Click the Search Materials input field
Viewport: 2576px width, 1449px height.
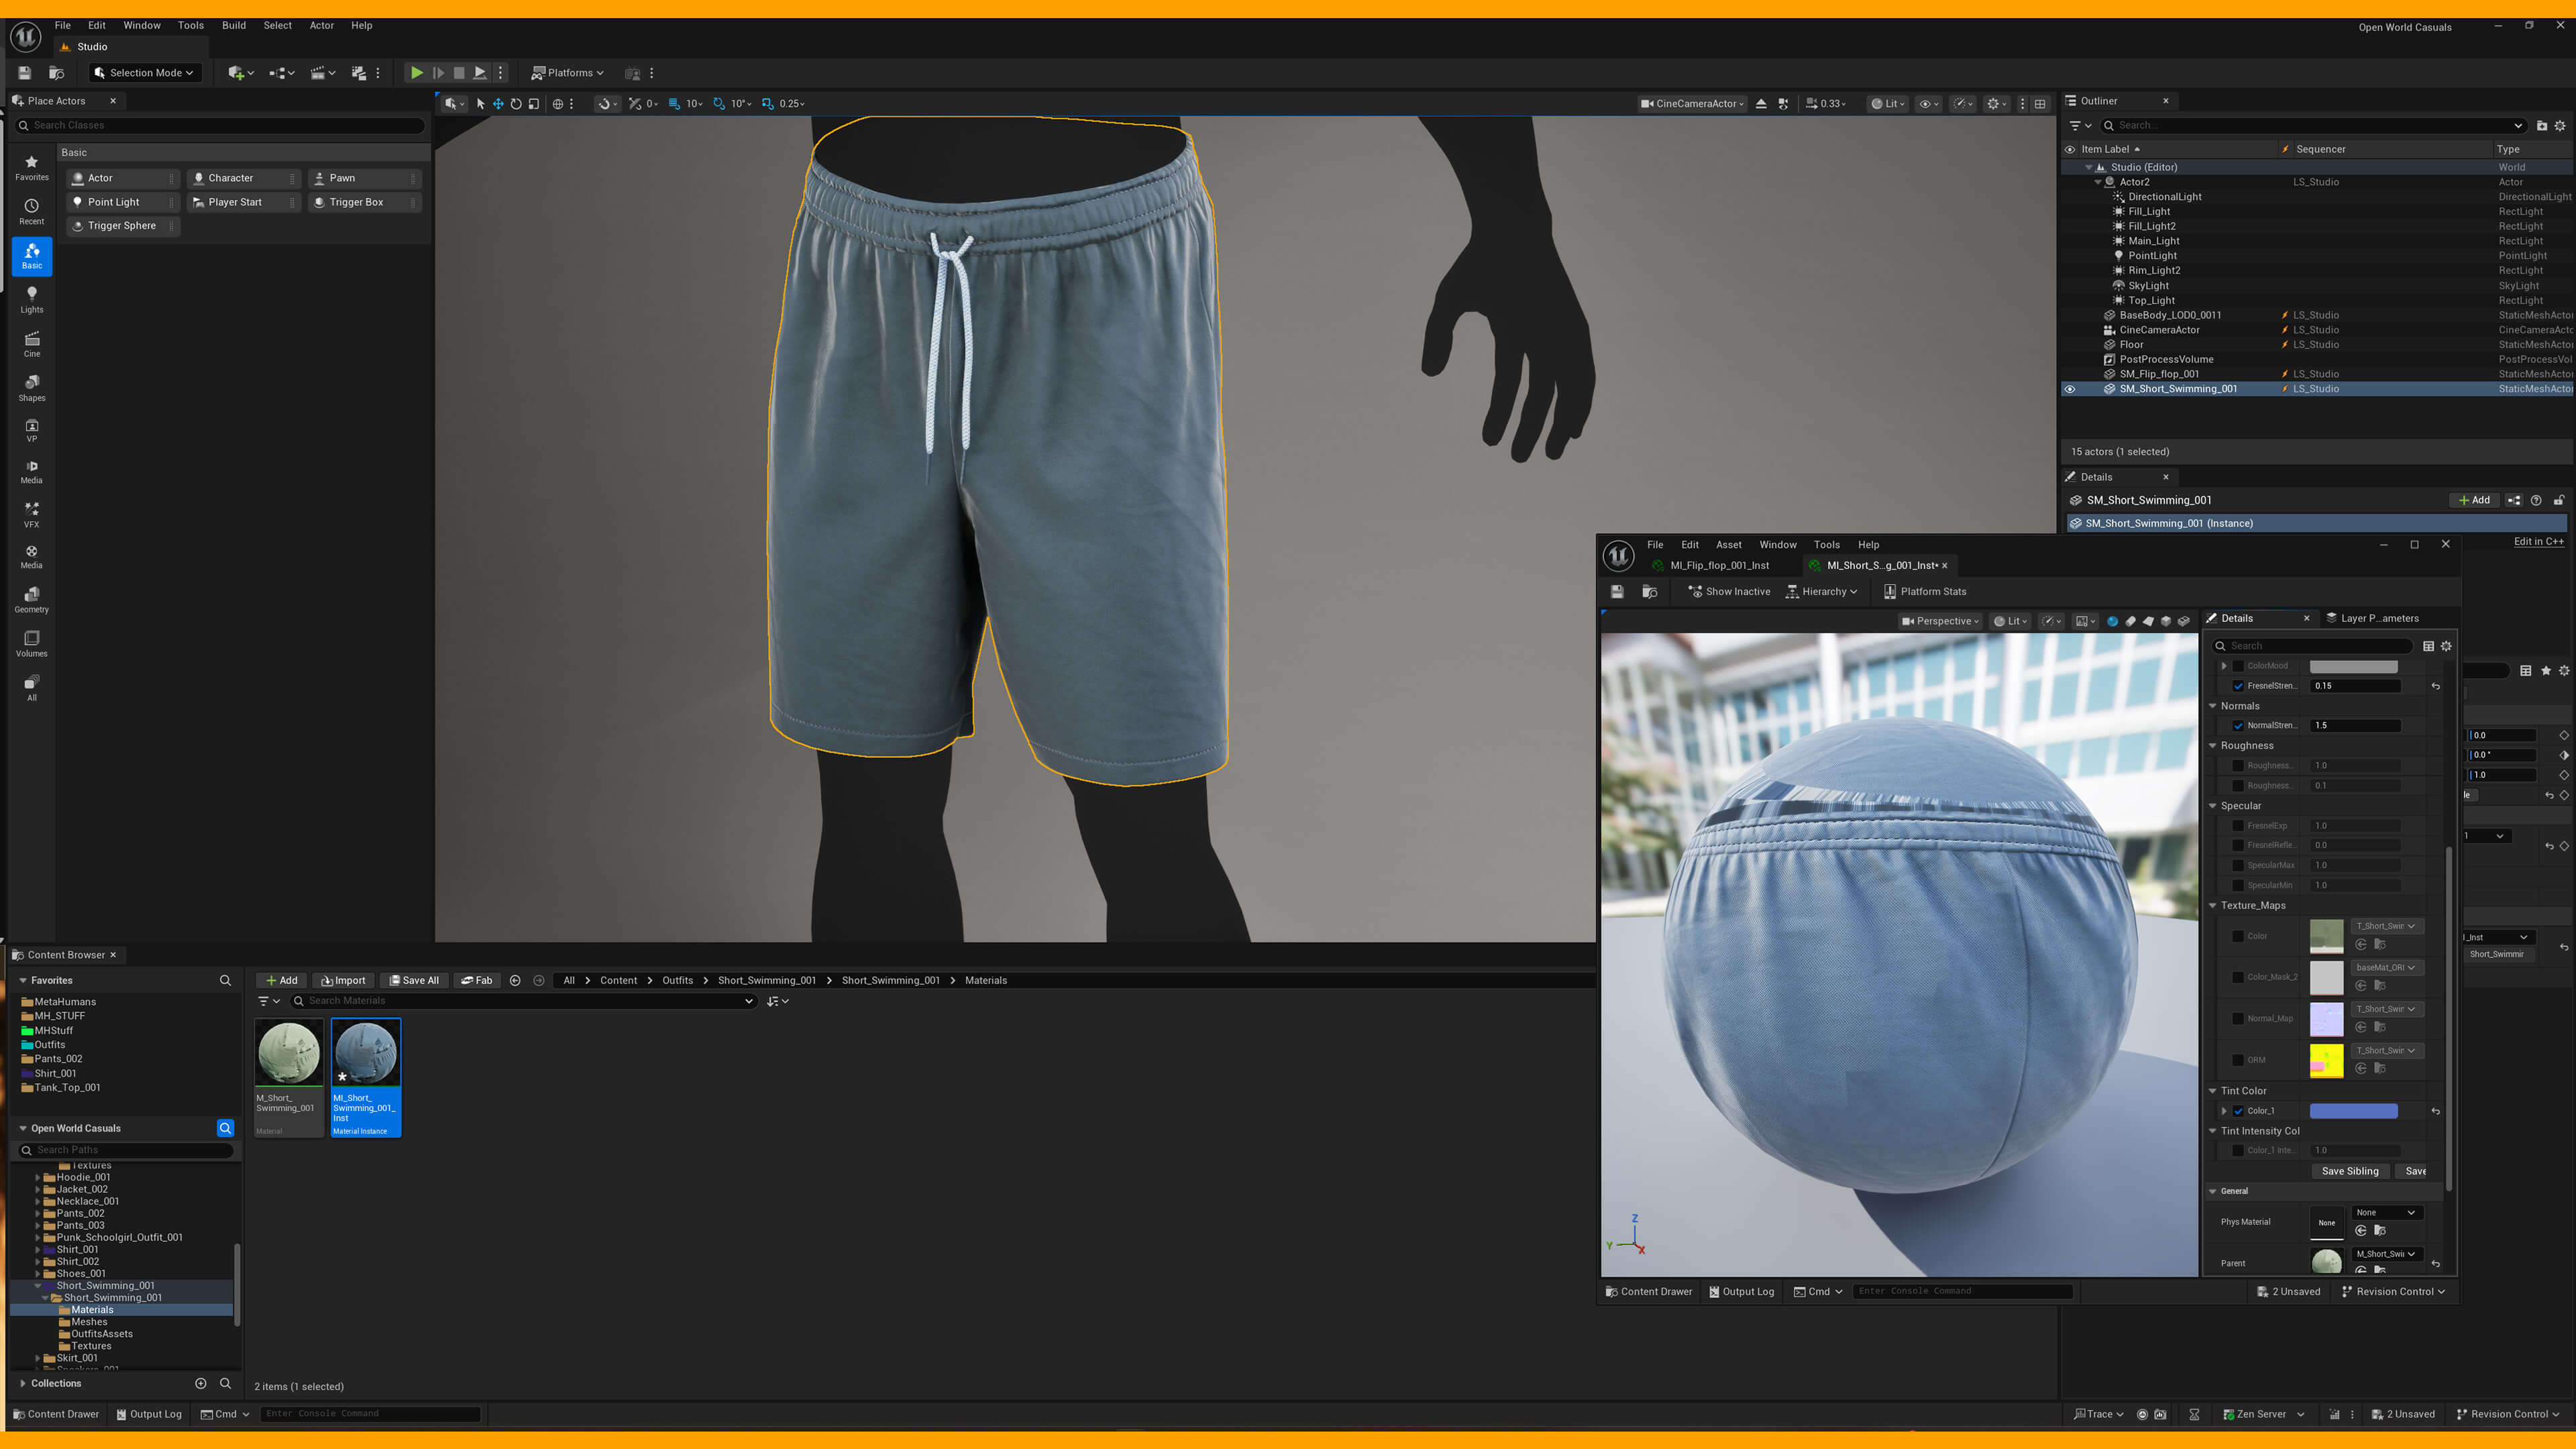[x=523, y=1001]
